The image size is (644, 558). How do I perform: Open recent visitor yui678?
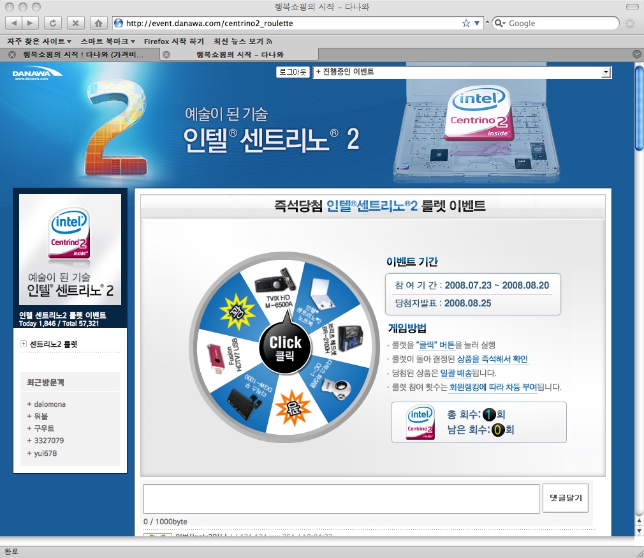coord(45,453)
